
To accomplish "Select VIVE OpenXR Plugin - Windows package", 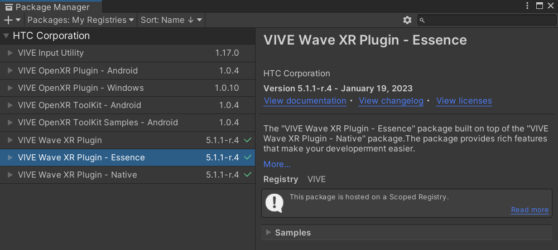I will tap(127, 88).
